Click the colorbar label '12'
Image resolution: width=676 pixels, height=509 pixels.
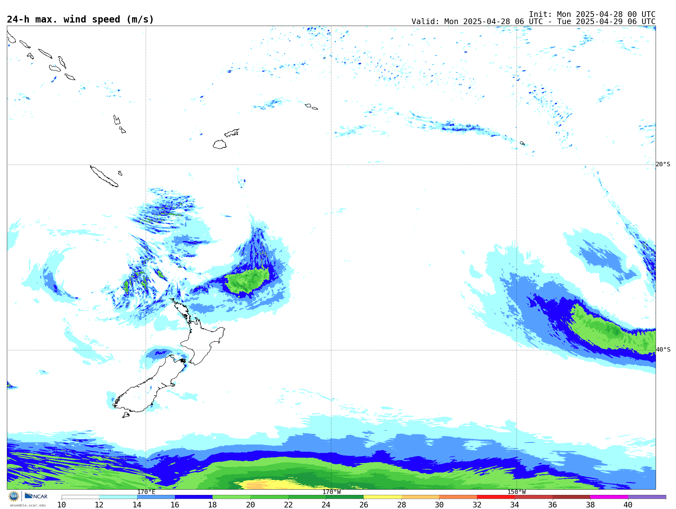pyautogui.click(x=99, y=505)
